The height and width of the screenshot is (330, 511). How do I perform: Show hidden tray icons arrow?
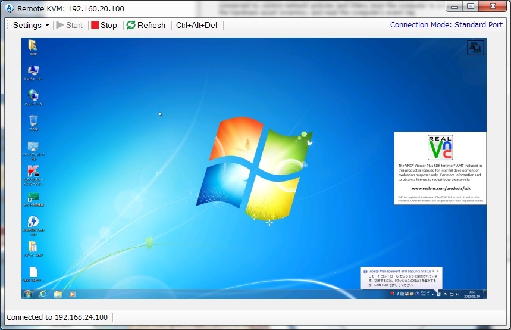coord(433,294)
